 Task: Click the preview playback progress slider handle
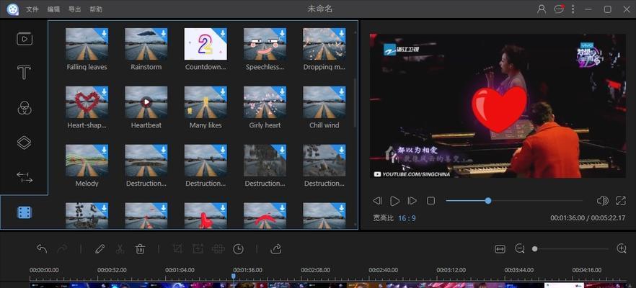[x=488, y=200]
